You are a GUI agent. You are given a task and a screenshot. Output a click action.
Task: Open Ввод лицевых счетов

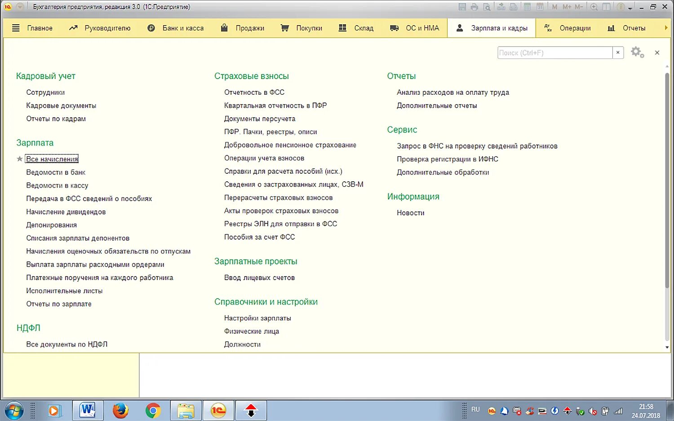point(259,278)
